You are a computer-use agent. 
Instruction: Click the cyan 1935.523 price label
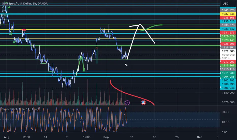tap(228, 21)
